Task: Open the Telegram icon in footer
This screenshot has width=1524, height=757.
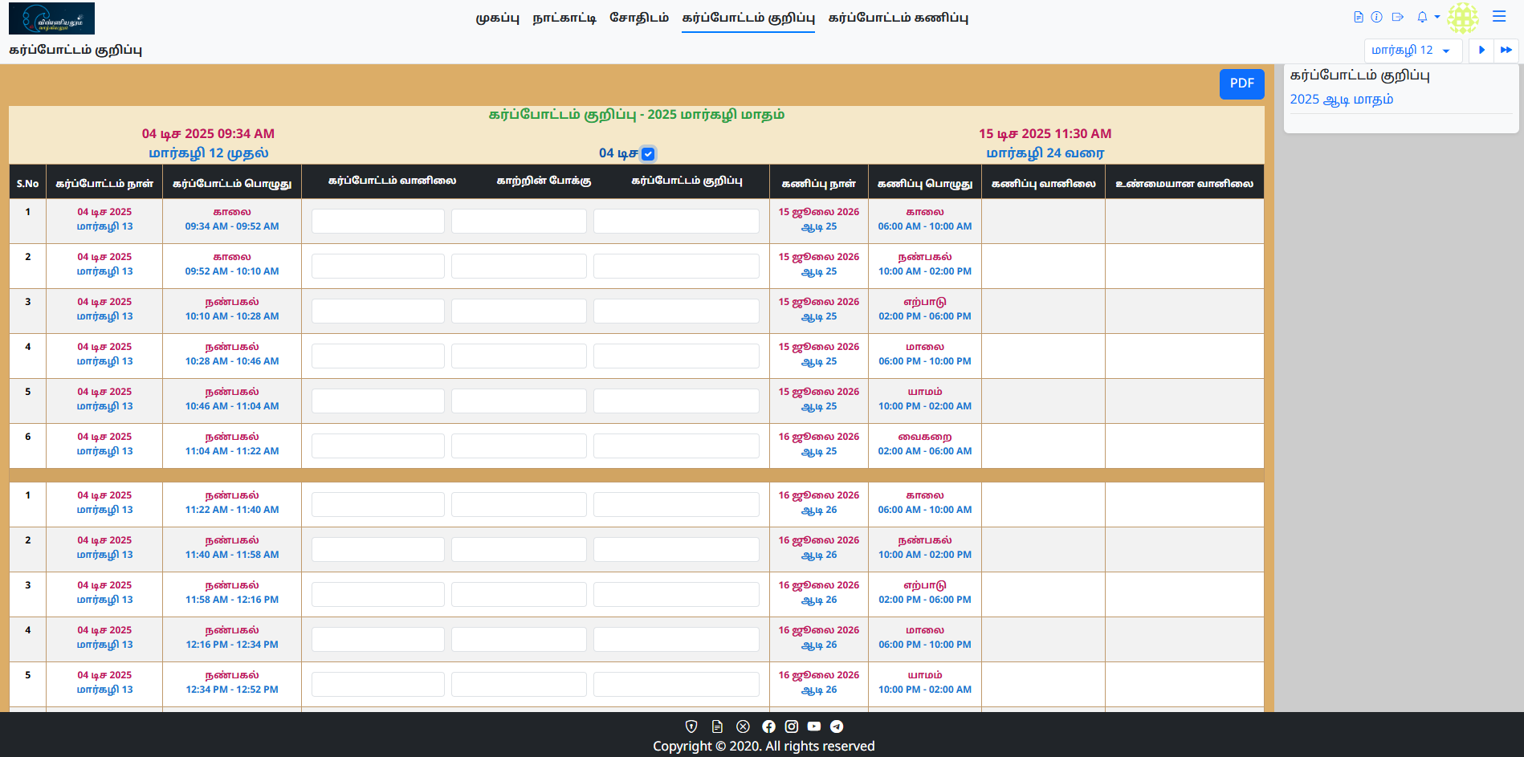Action: click(837, 726)
